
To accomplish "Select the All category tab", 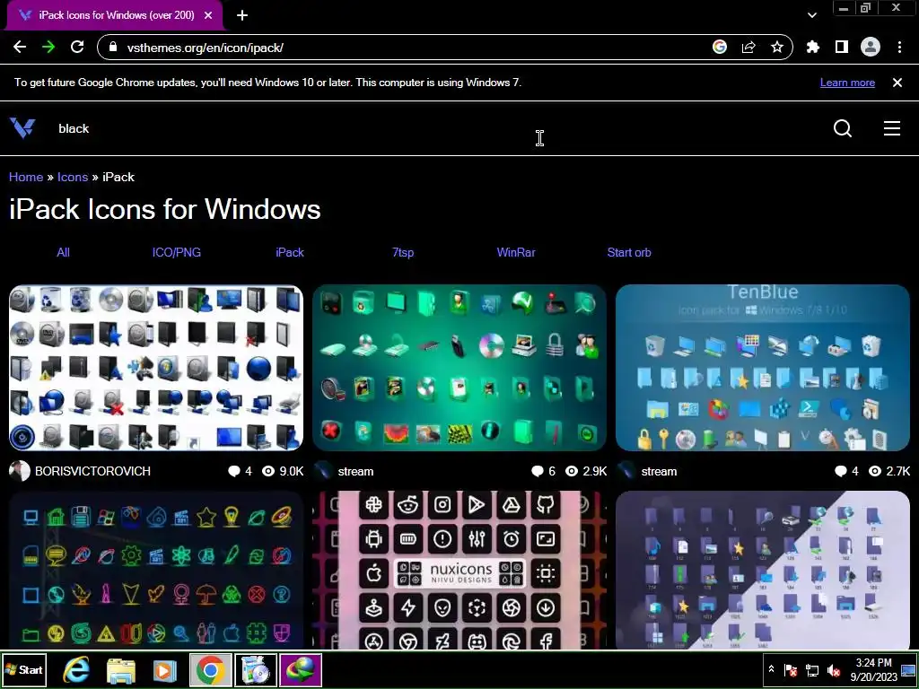I will (x=64, y=252).
